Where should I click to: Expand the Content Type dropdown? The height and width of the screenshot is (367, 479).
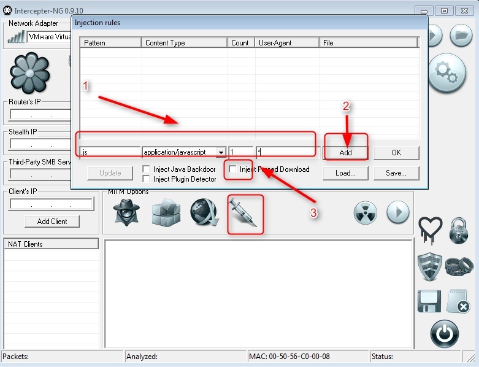220,152
